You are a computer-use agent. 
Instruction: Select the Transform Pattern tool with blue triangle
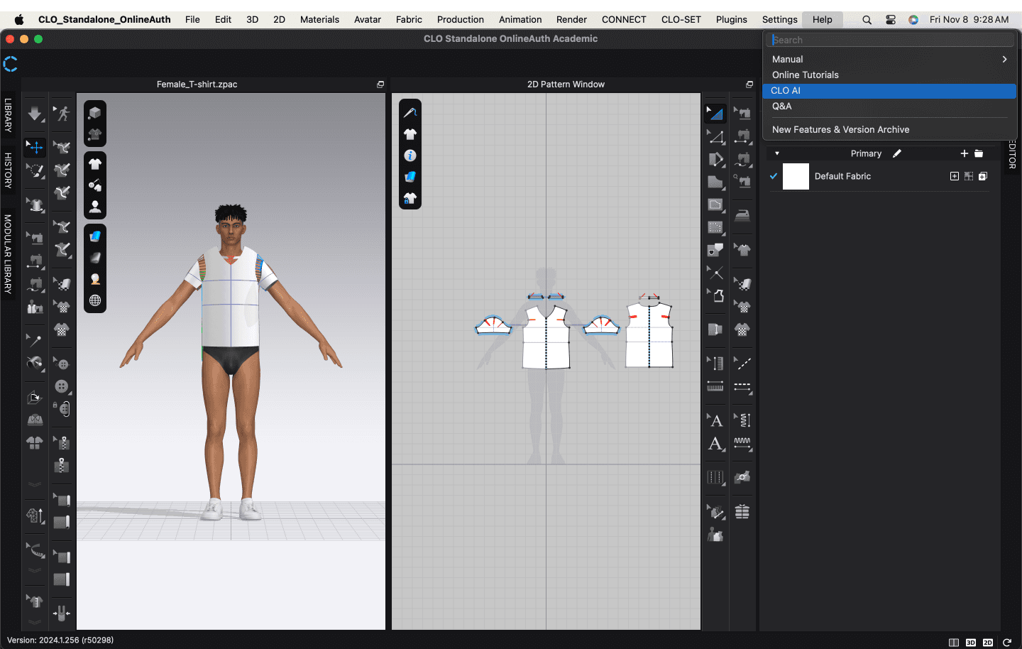tap(715, 113)
